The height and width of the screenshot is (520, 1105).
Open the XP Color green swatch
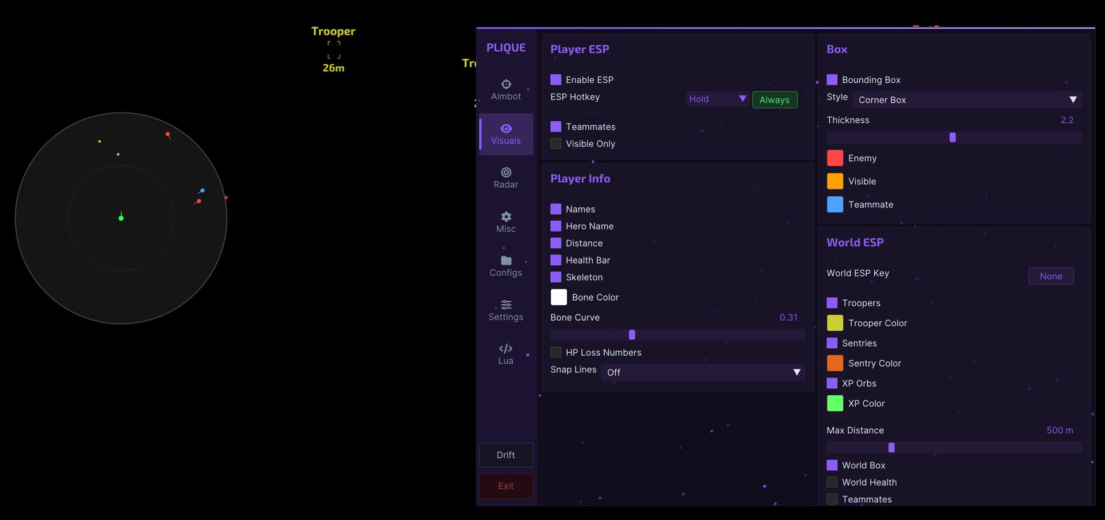point(835,403)
